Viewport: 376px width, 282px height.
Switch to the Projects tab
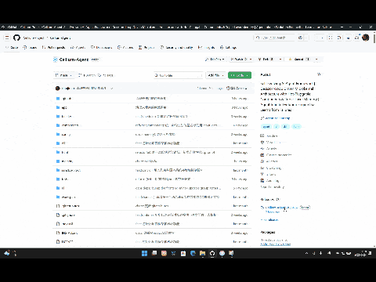146,48
